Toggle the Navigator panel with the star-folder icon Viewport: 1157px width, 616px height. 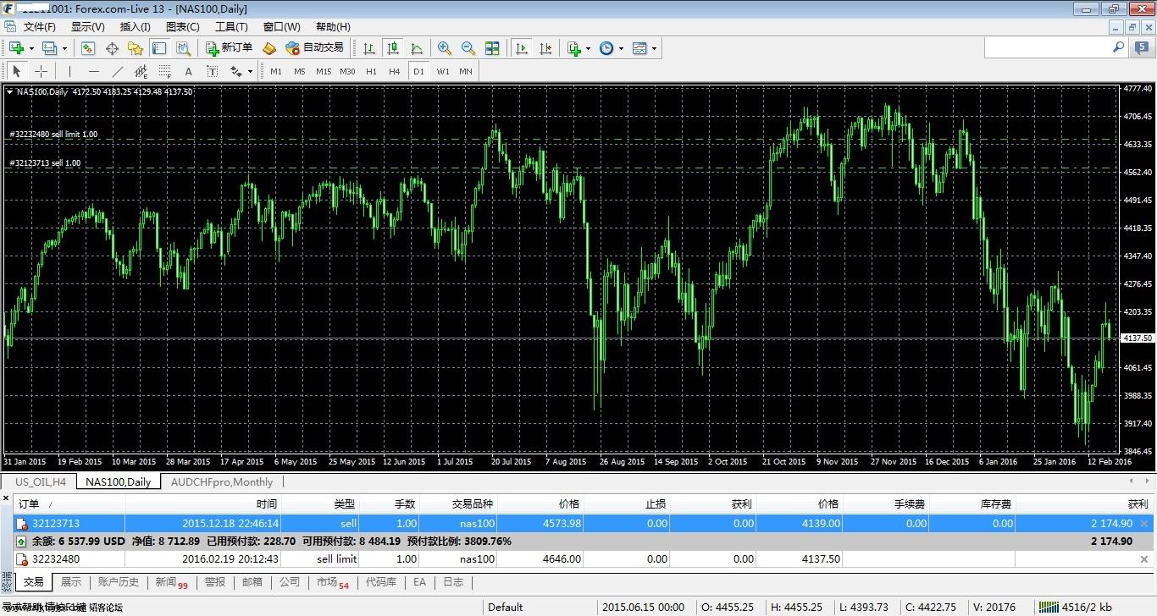point(136,48)
